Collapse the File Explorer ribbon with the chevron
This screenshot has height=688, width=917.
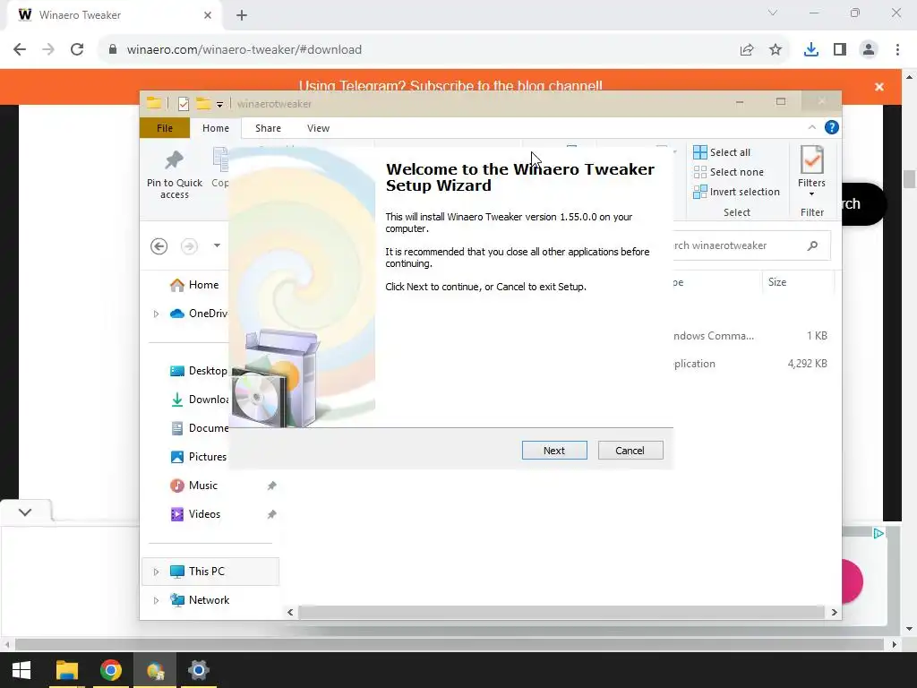pos(811,127)
